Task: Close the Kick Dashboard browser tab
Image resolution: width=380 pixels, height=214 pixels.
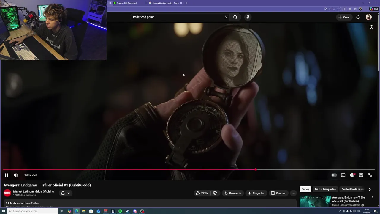Action: [x=145, y=3]
